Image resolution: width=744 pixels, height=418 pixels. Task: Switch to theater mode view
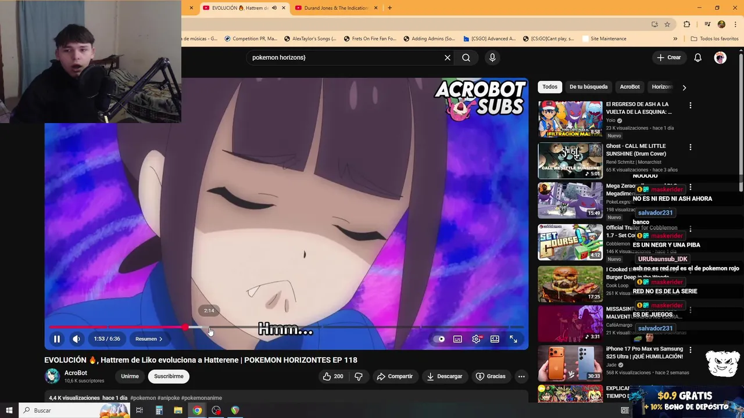click(x=495, y=339)
